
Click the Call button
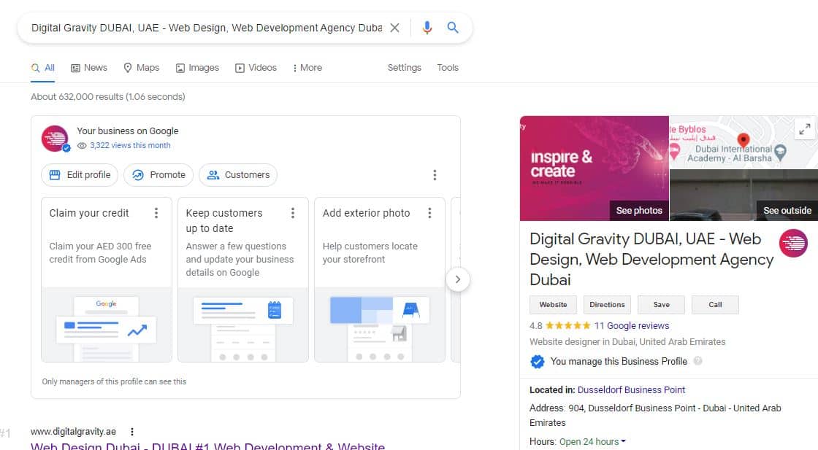[x=715, y=305]
